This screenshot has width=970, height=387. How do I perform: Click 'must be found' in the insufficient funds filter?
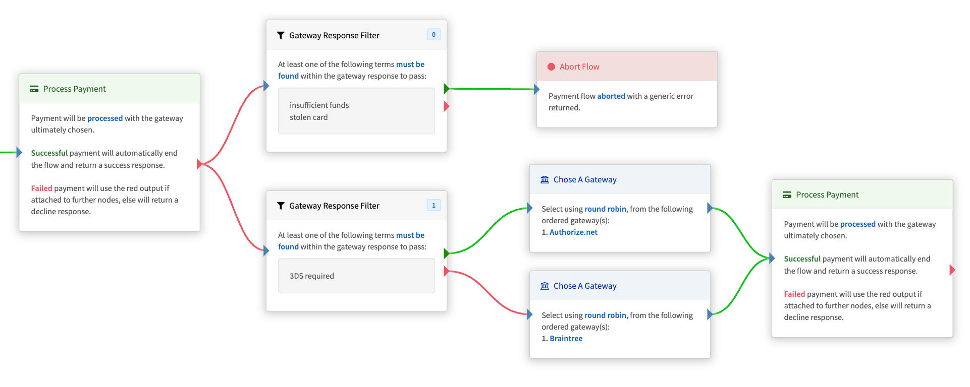[x=351, y=71]
